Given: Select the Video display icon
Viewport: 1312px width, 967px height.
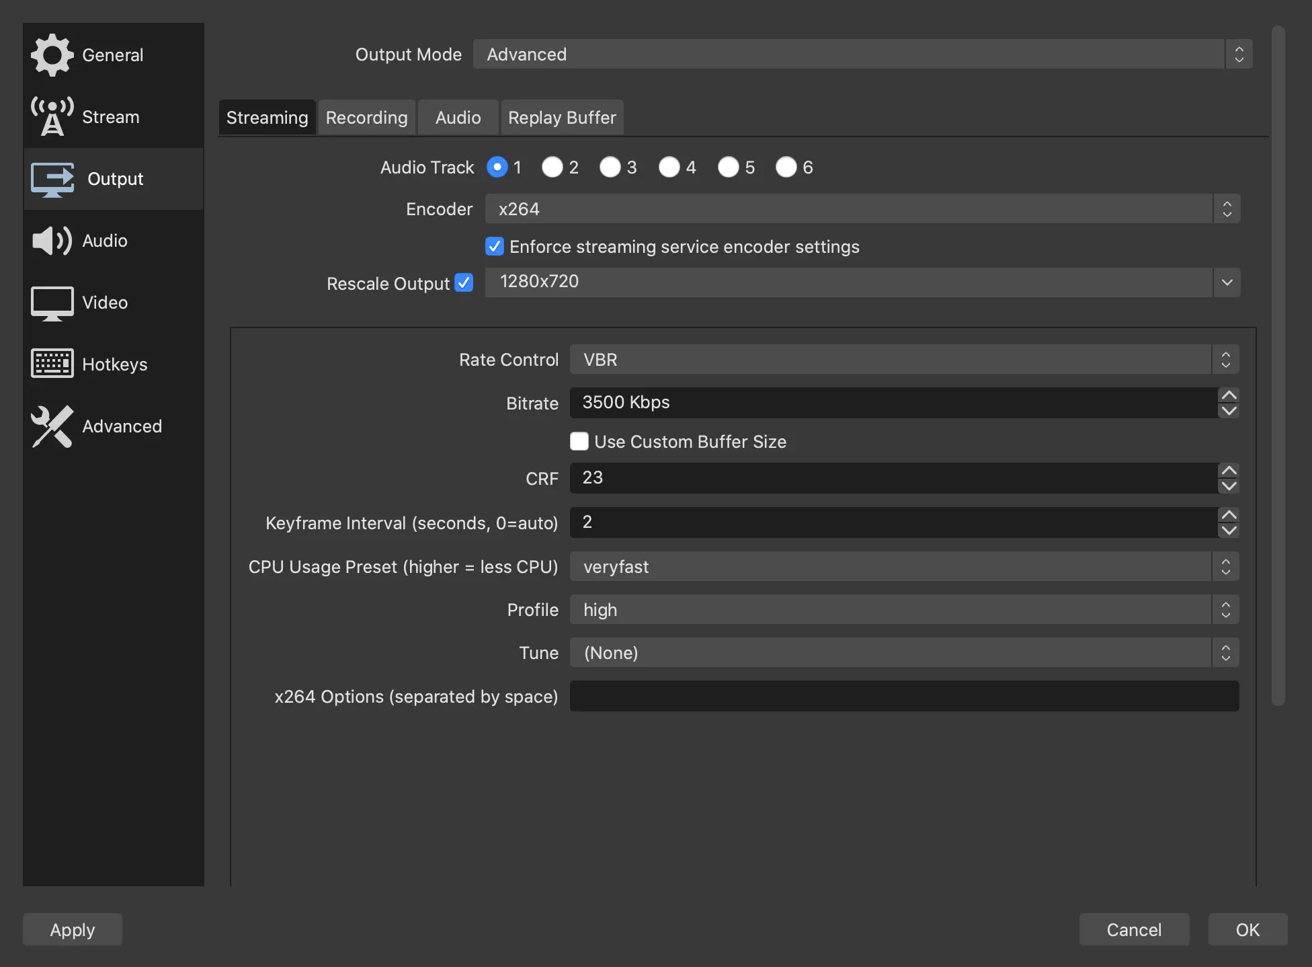Looking at the screenshot, I should coord(52,303).
